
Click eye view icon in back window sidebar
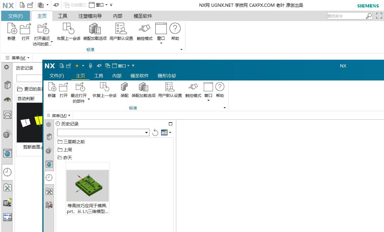[x=7, y=100]
